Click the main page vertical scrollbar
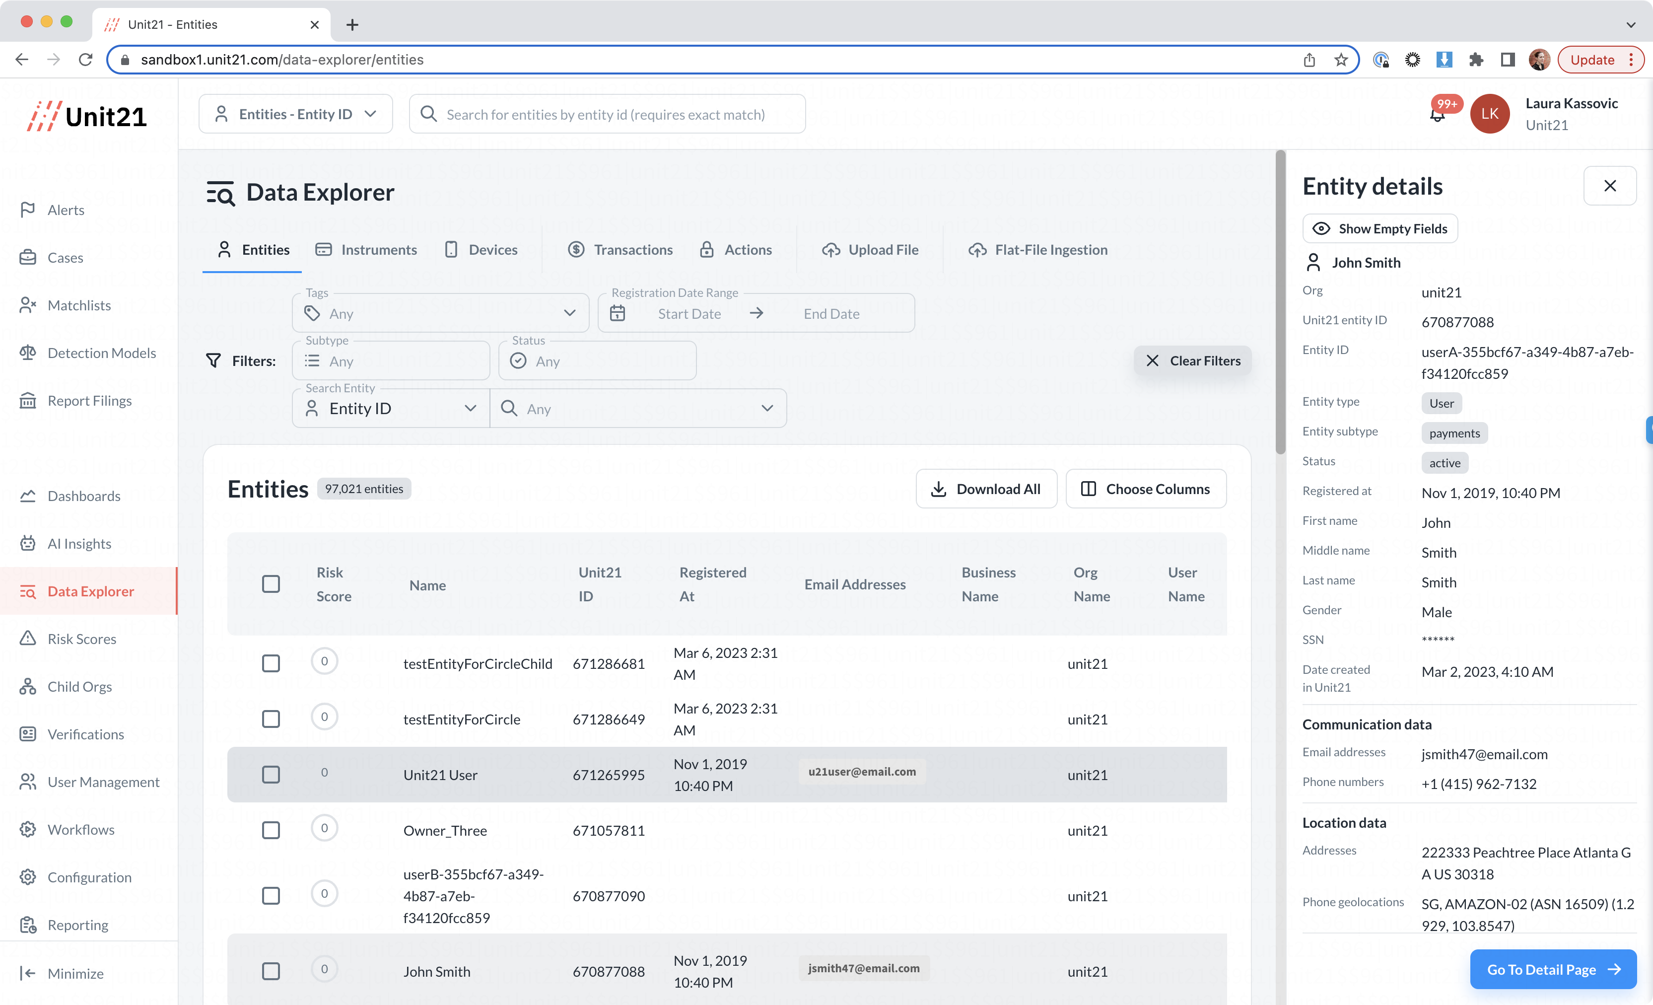This screenshot has height=1005, width=1653. (x=1280, y=302)
